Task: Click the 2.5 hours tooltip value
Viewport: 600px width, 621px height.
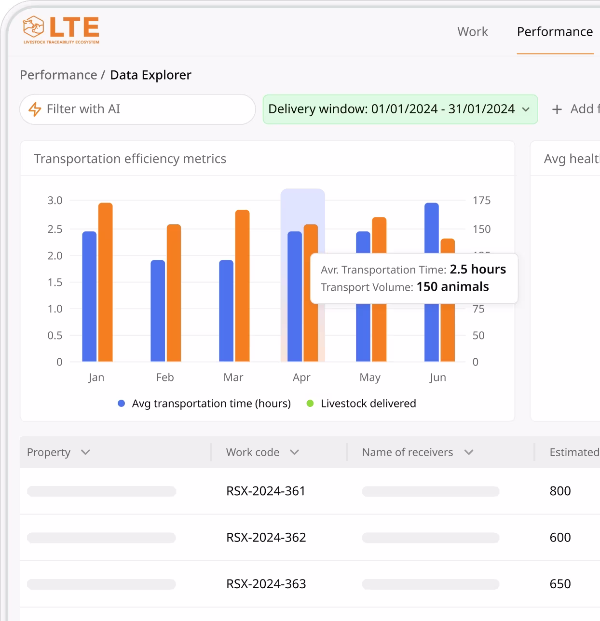Action: [478, 269]
